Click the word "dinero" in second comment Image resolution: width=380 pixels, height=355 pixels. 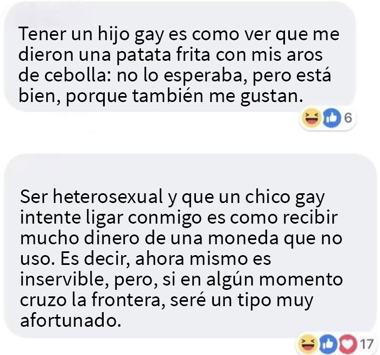[112, 238]
